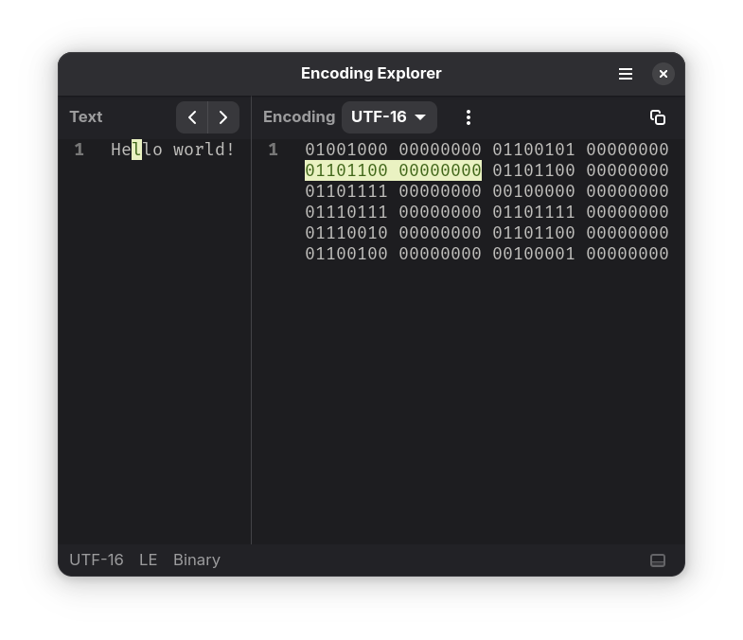Image resolution: width=743 pixels, height=640 pixels.
Task: Place cursor in the Hello world! text
Action: click(172, 150)
